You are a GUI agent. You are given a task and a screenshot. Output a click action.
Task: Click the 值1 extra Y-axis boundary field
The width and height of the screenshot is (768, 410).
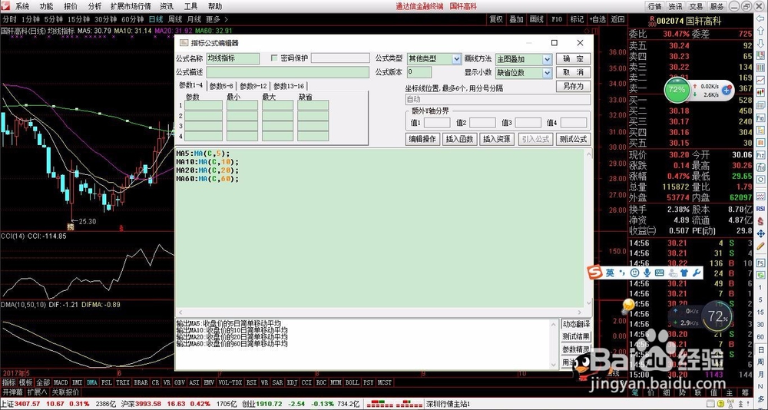point(437,122)
